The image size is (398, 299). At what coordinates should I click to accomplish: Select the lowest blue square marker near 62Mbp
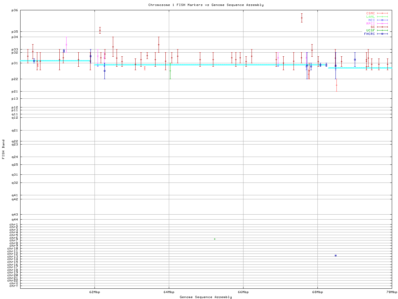[x=104, y=71]
